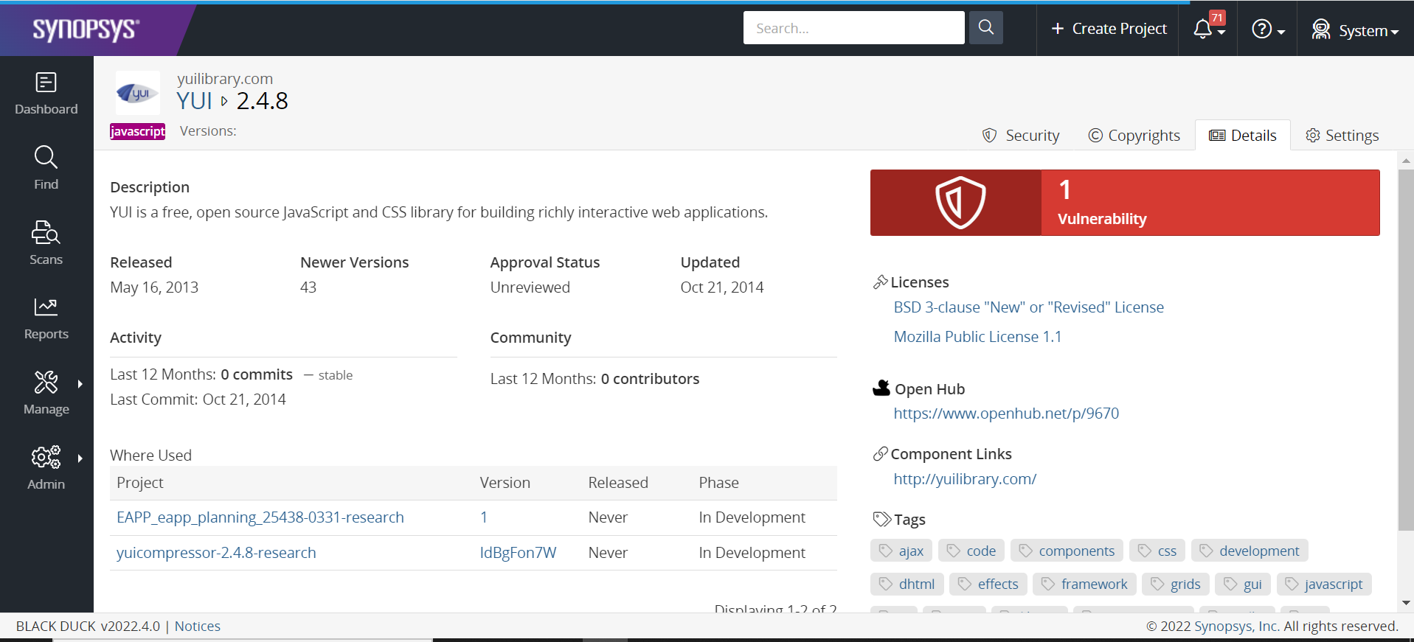Open the Notices footer link
Image resolution: width=1414 pixels, height=642 pixels.
click(x=198, y=626)
